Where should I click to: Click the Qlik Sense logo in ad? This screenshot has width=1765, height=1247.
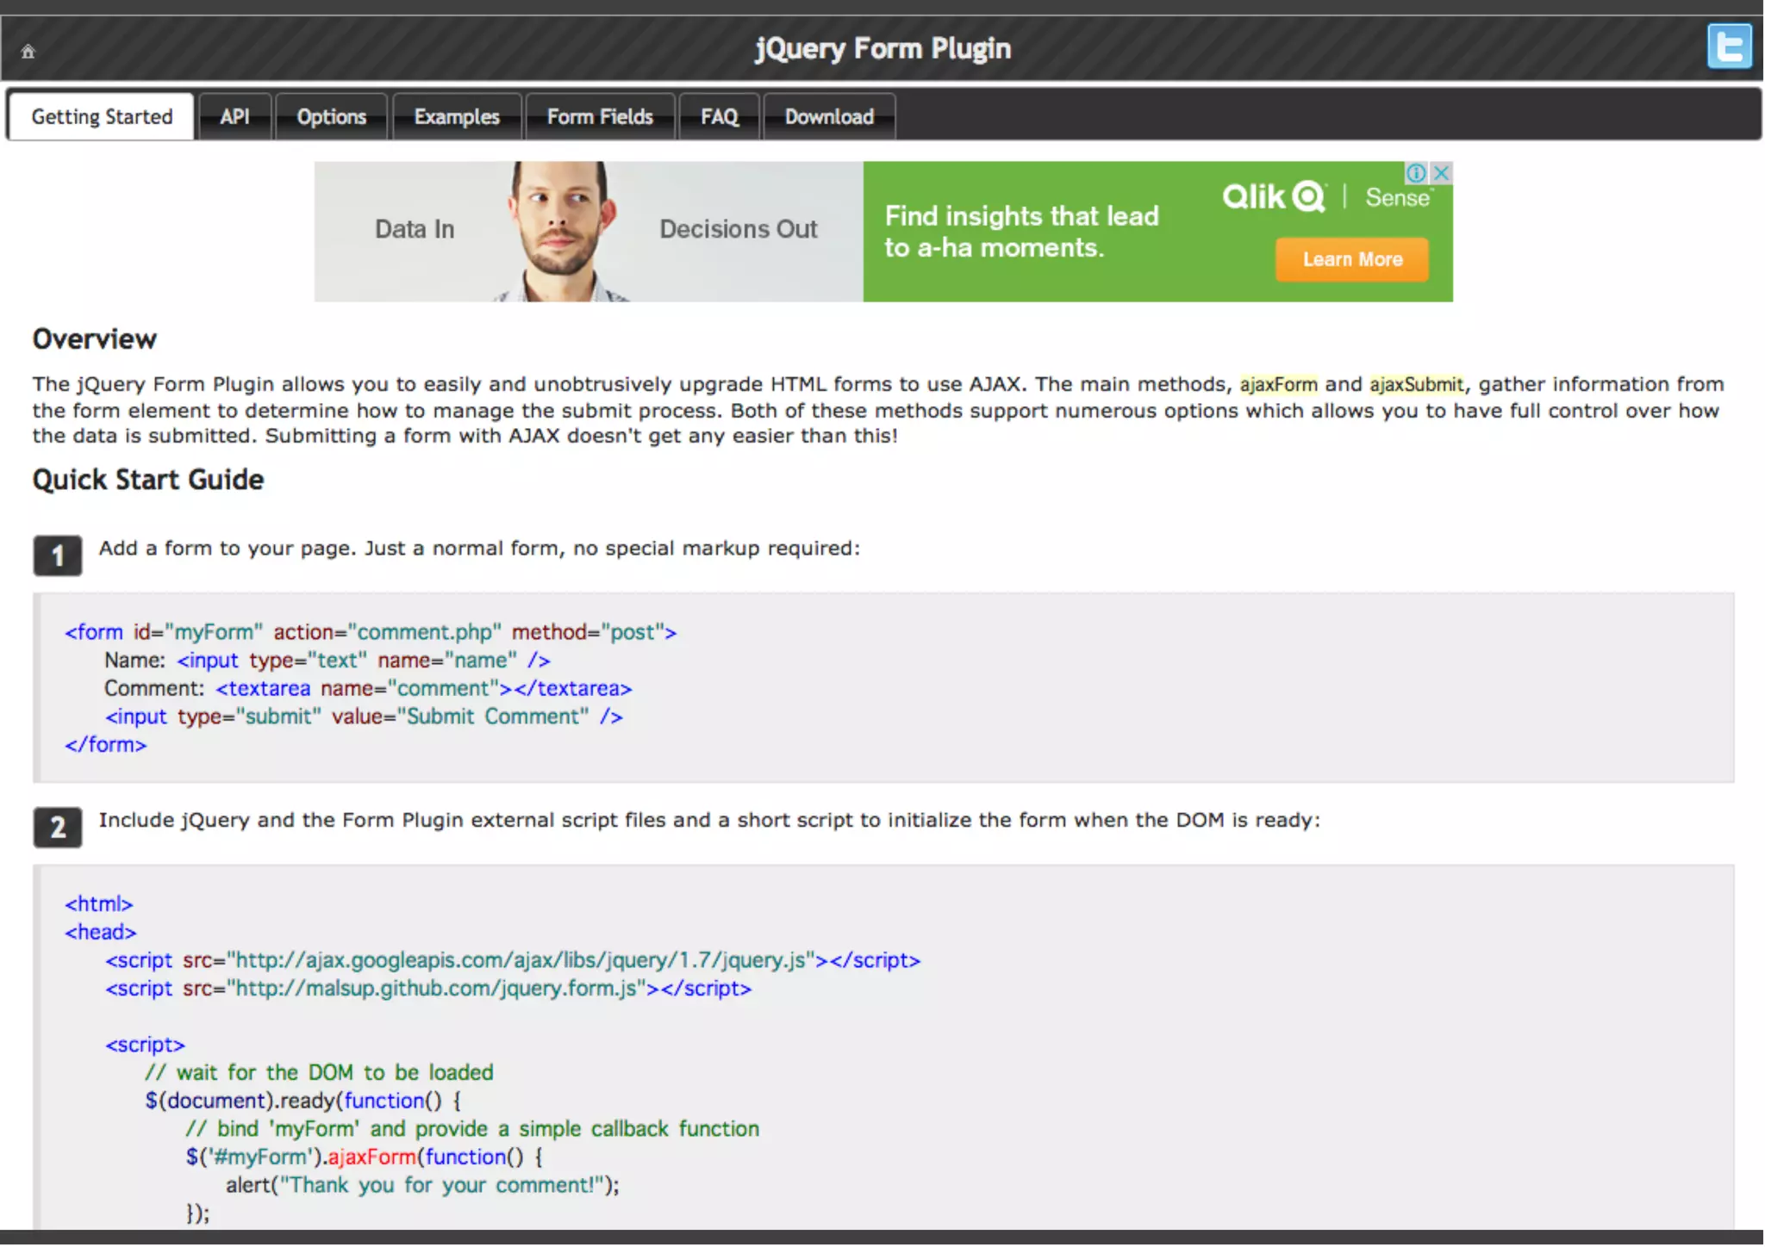[x=1327, y=197]
